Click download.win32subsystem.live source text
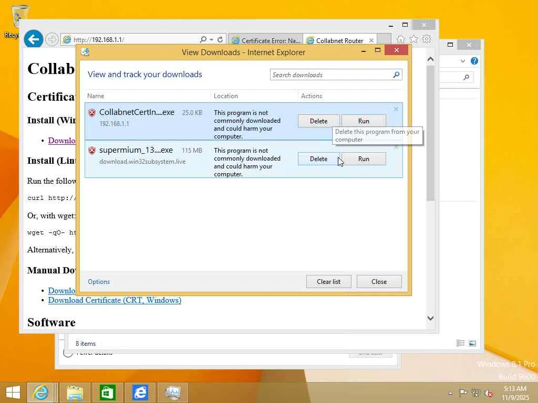The image size is (538, 403). (x=142, y=162)
